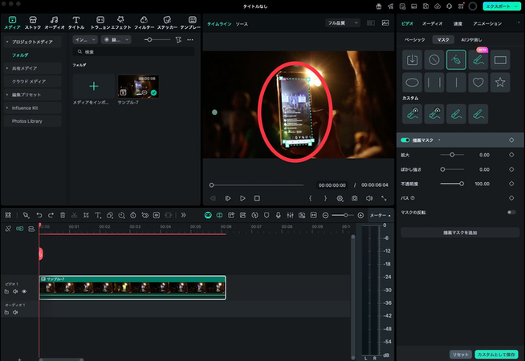Select the サンプル-7 clip on timeline
This screenshot has height=361, width=525.
[x=132, y=287]
